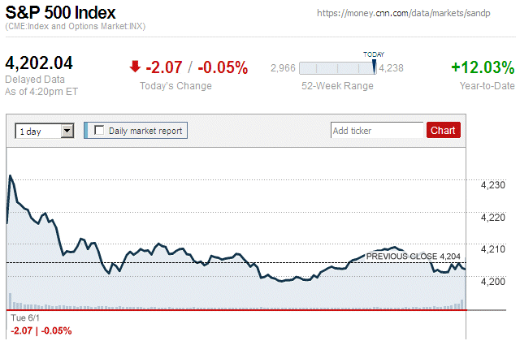520x341 pixels.
Task: Click the -0.05% Today's Change value
Action: point(223,67)
